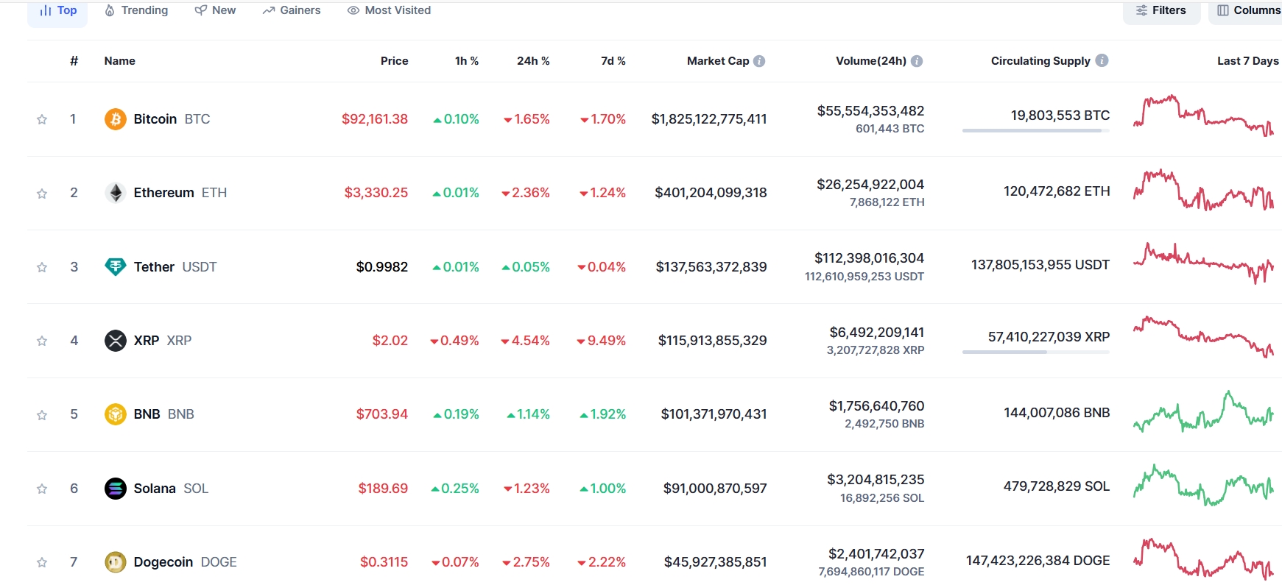Open XRP's last 7 days sparkline chart

pyautogui.click(x=1203, y=337)
